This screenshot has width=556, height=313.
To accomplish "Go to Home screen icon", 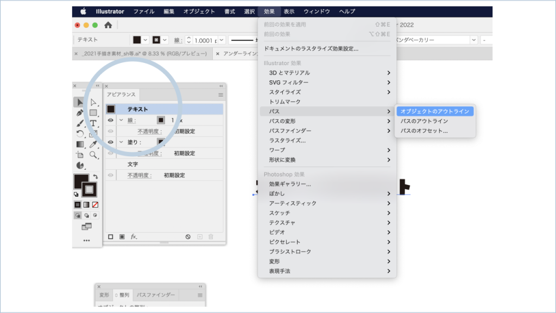I will (108, 25).
